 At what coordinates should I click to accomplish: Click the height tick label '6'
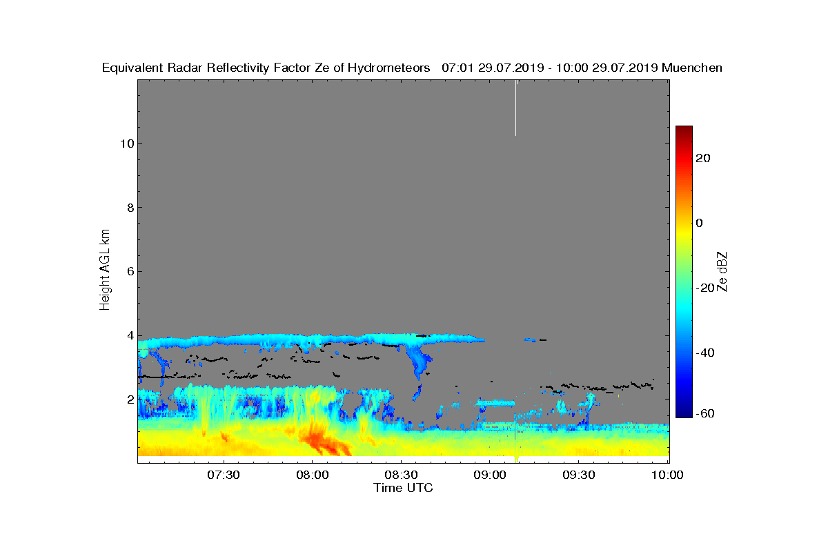[129, 271]
